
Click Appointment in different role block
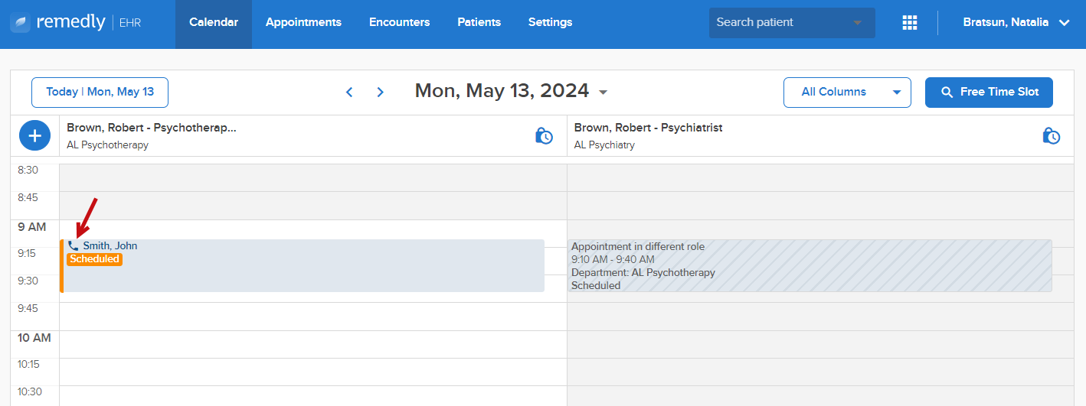810,266
